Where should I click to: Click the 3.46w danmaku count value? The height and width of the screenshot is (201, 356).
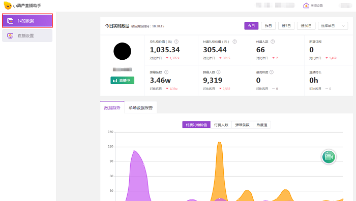click(x=160, y=81)
